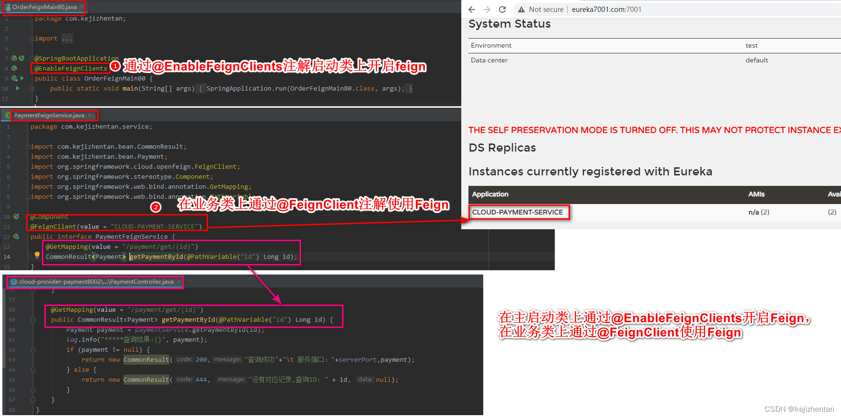Select the PaymentController.java editor tab

(x=96, y=282)
